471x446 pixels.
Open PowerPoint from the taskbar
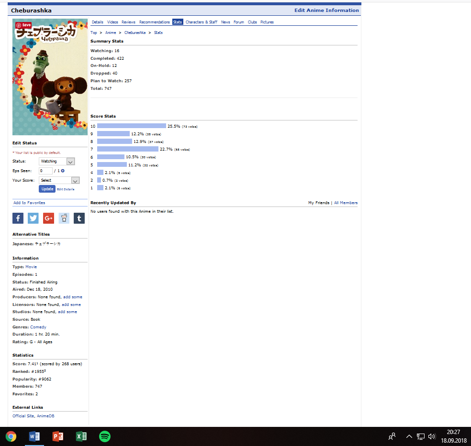[57, 436]
